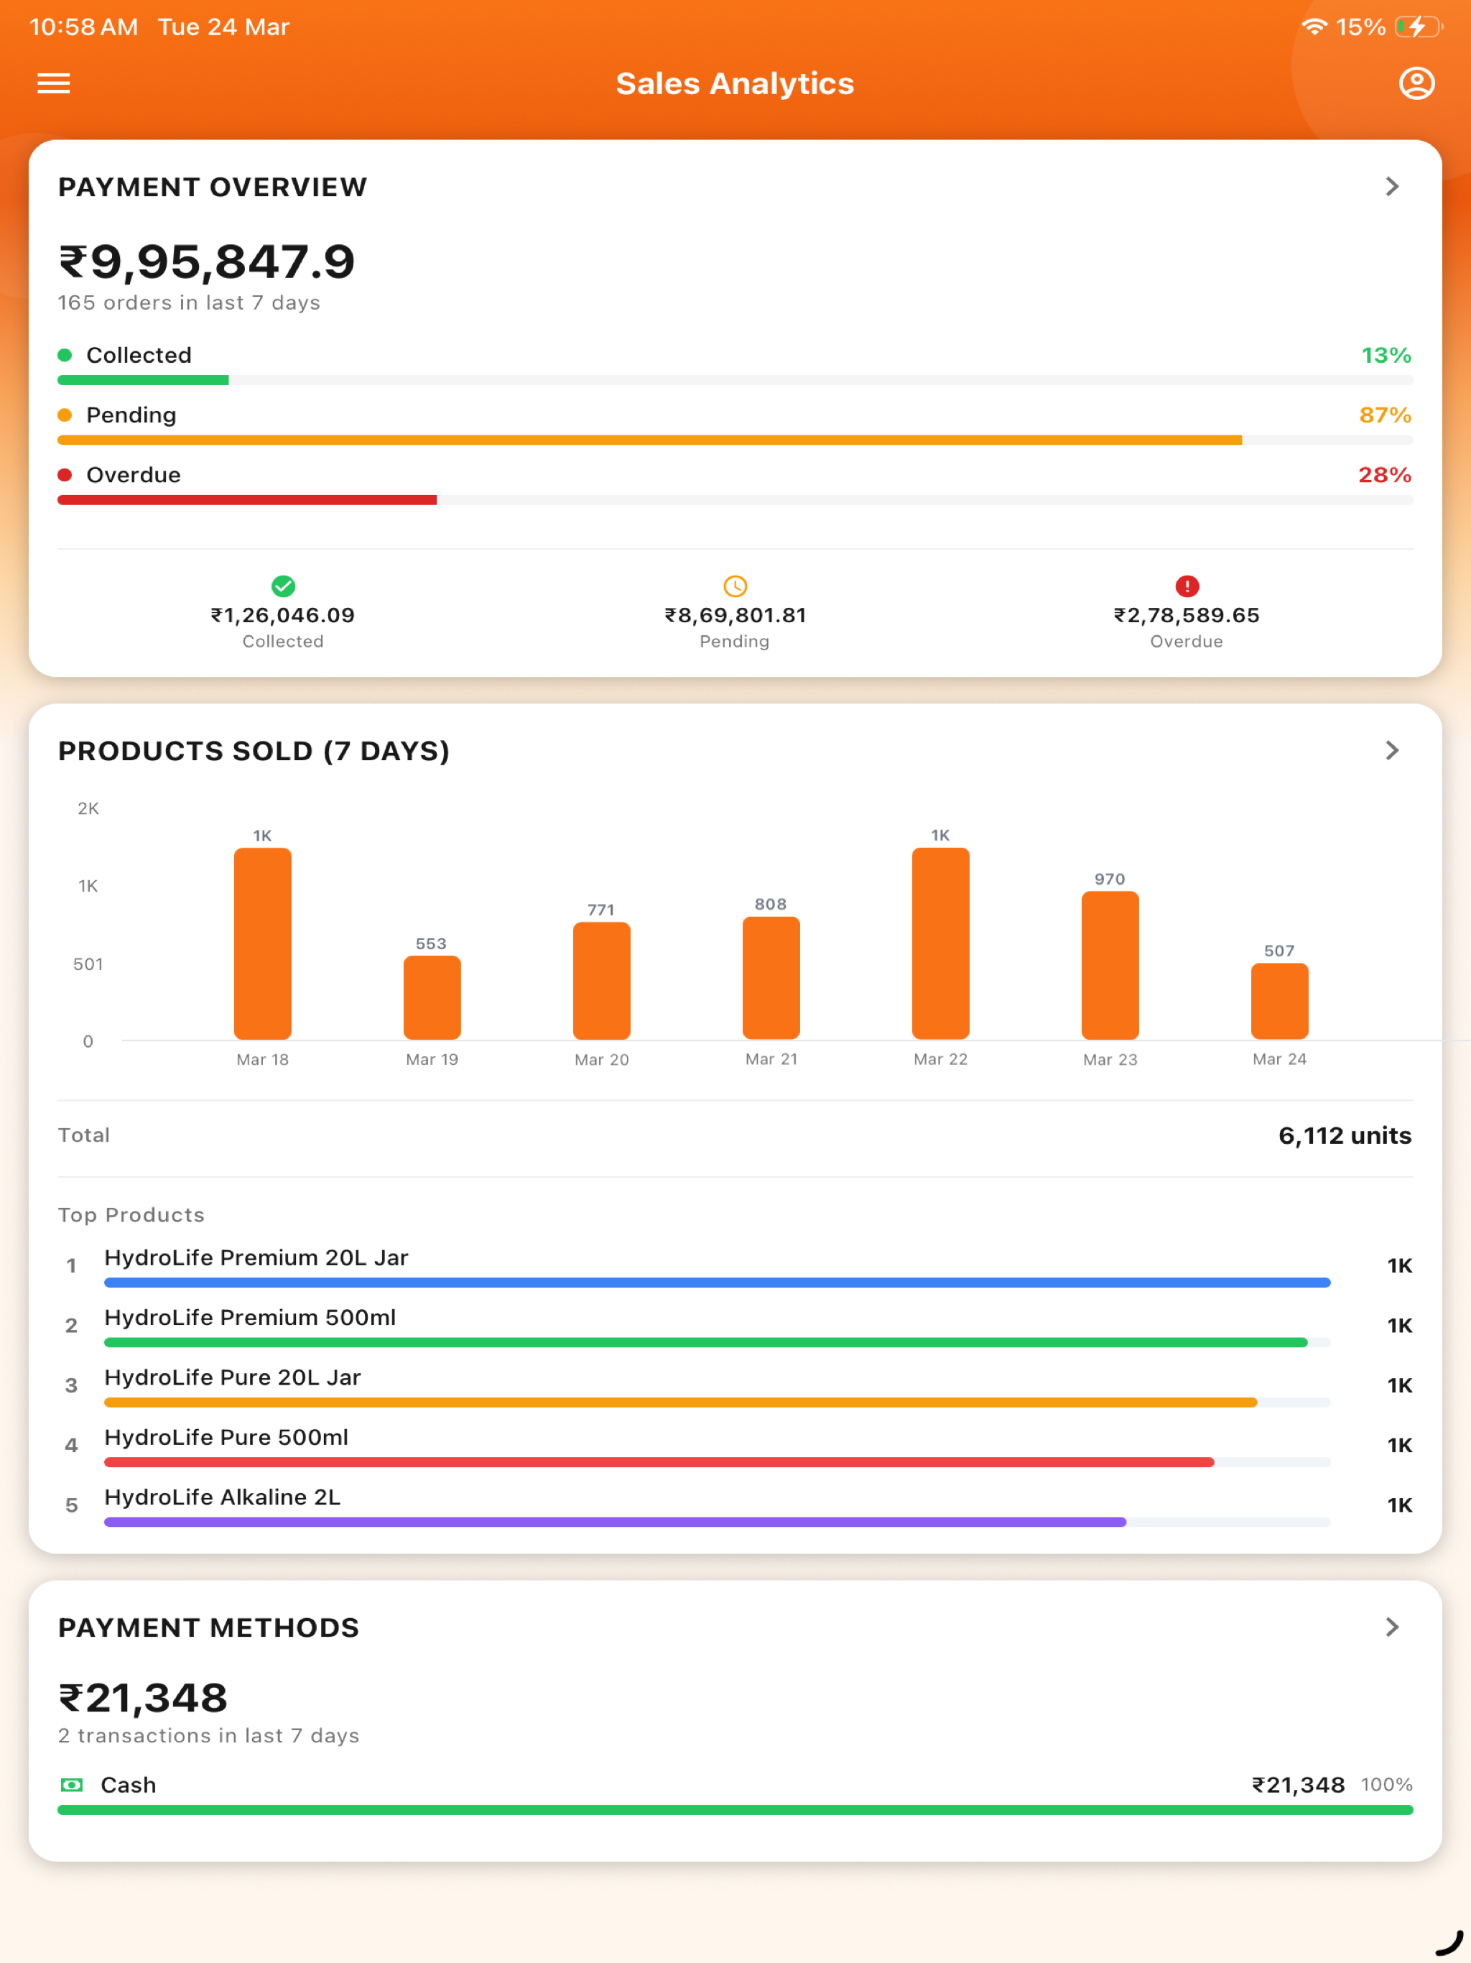Tap the Payment Methods card heading
The height and width of the screenshot is (1963, 1471).
coord(208,1627)
